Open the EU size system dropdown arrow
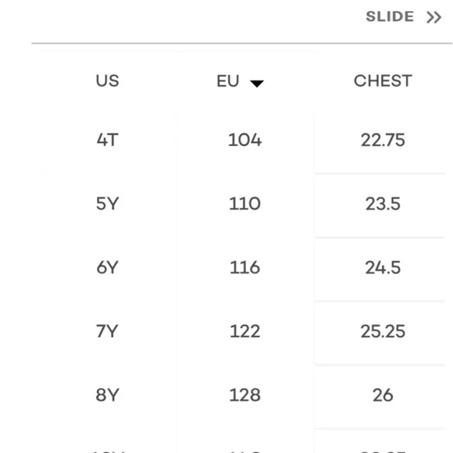 pyautogui.click(x=256, y=84)
